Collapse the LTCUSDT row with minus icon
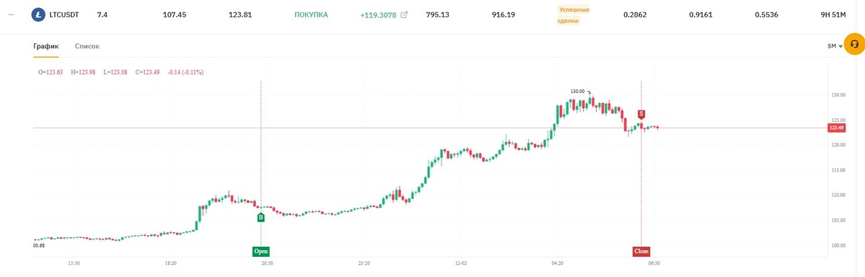 tap(12, 15)
